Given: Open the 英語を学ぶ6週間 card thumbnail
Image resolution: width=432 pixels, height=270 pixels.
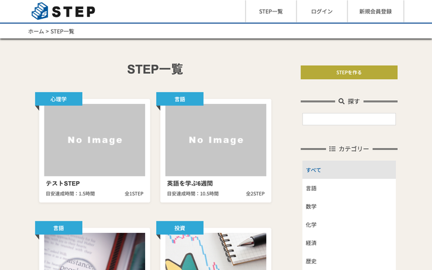Looking at the screenshot, I should click(216, 140).
